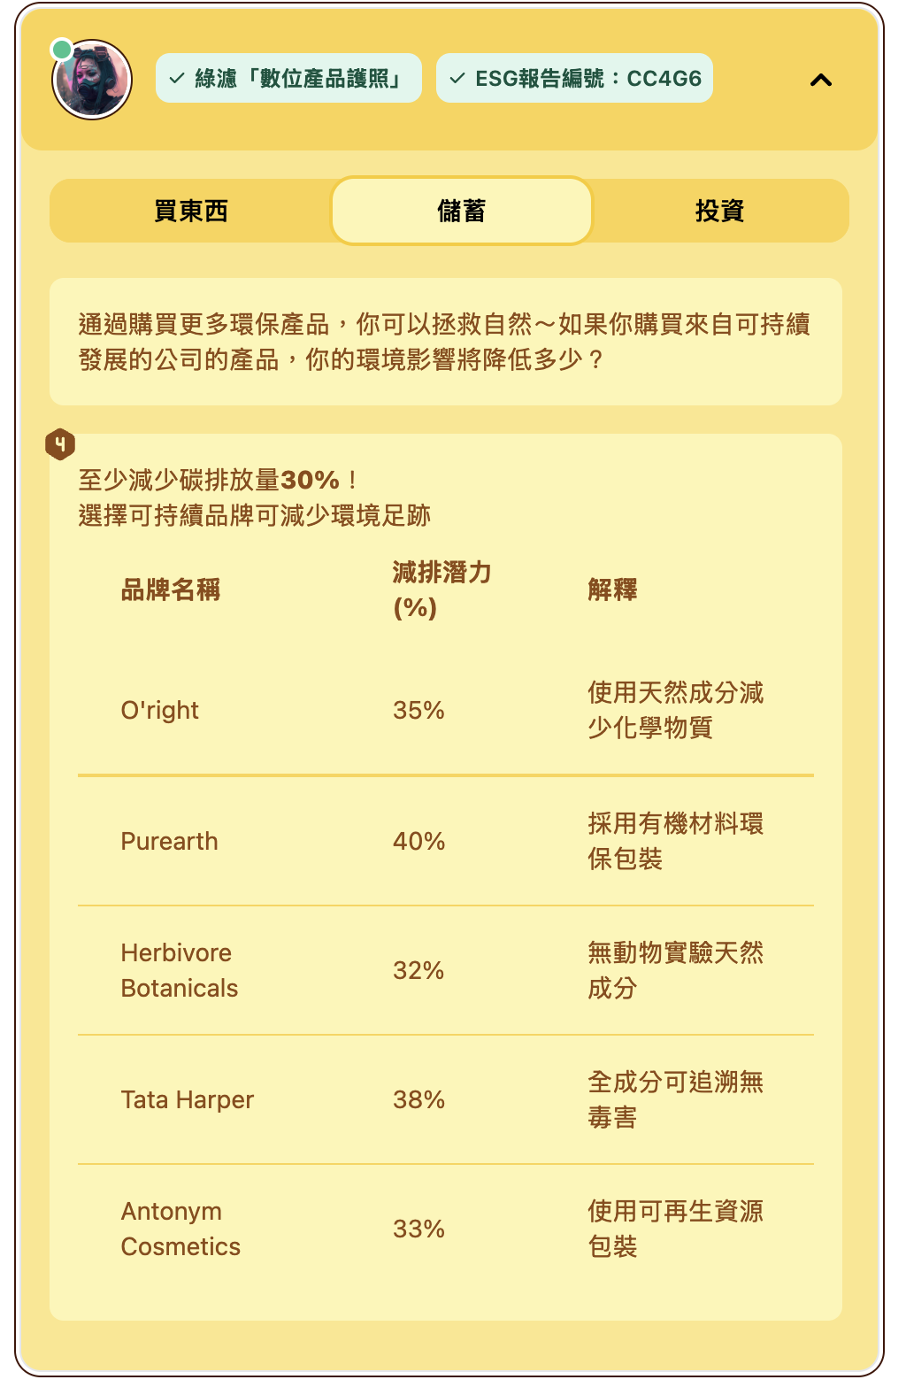Collapse the panel with the up chevron
Image resolution: width=906 pixels, height=1395 pixels.
pos(821,80)
